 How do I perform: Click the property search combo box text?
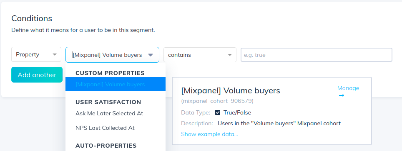107,55
